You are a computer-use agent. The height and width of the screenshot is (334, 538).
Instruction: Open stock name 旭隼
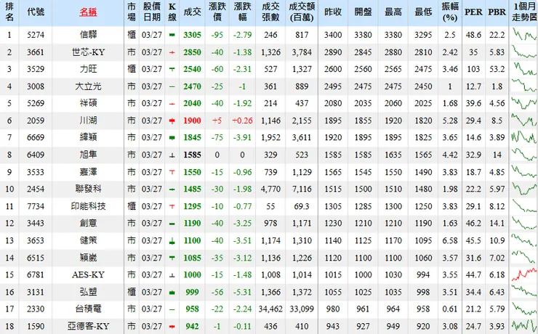88,155
